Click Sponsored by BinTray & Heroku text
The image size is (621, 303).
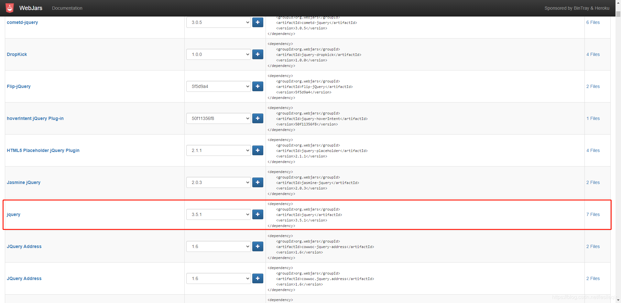tap(577, 8)
